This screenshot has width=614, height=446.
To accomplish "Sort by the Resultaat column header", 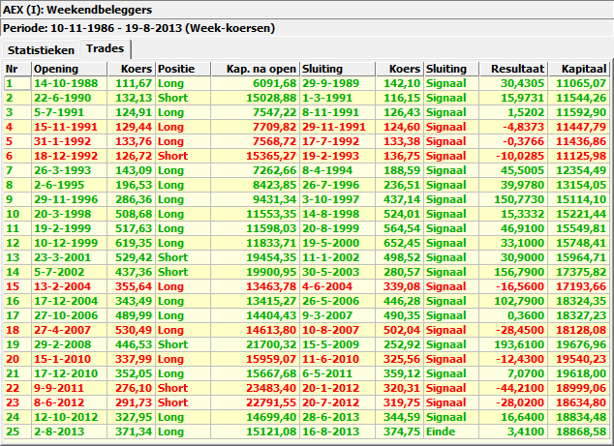I will pos(513,69).
